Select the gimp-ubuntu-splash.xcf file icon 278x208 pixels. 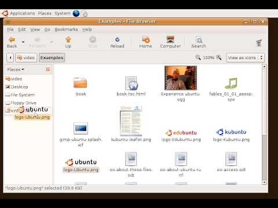coord(81,128)
